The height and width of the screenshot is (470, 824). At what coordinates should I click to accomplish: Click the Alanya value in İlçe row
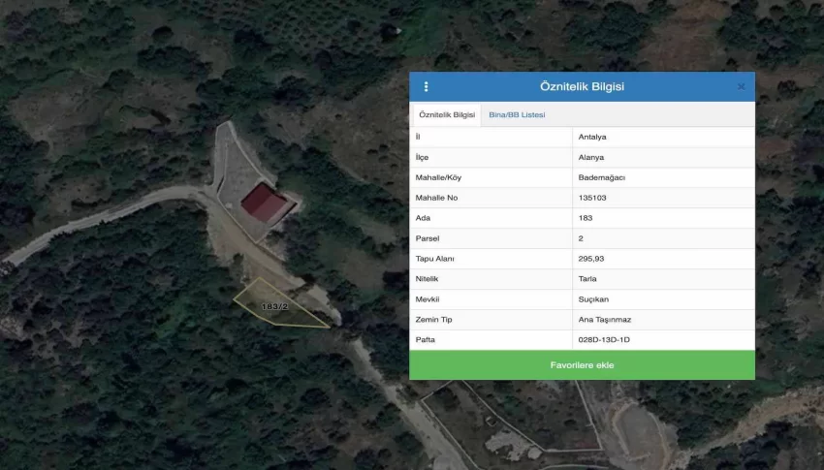pyautogui.click(x=591, y=157)
